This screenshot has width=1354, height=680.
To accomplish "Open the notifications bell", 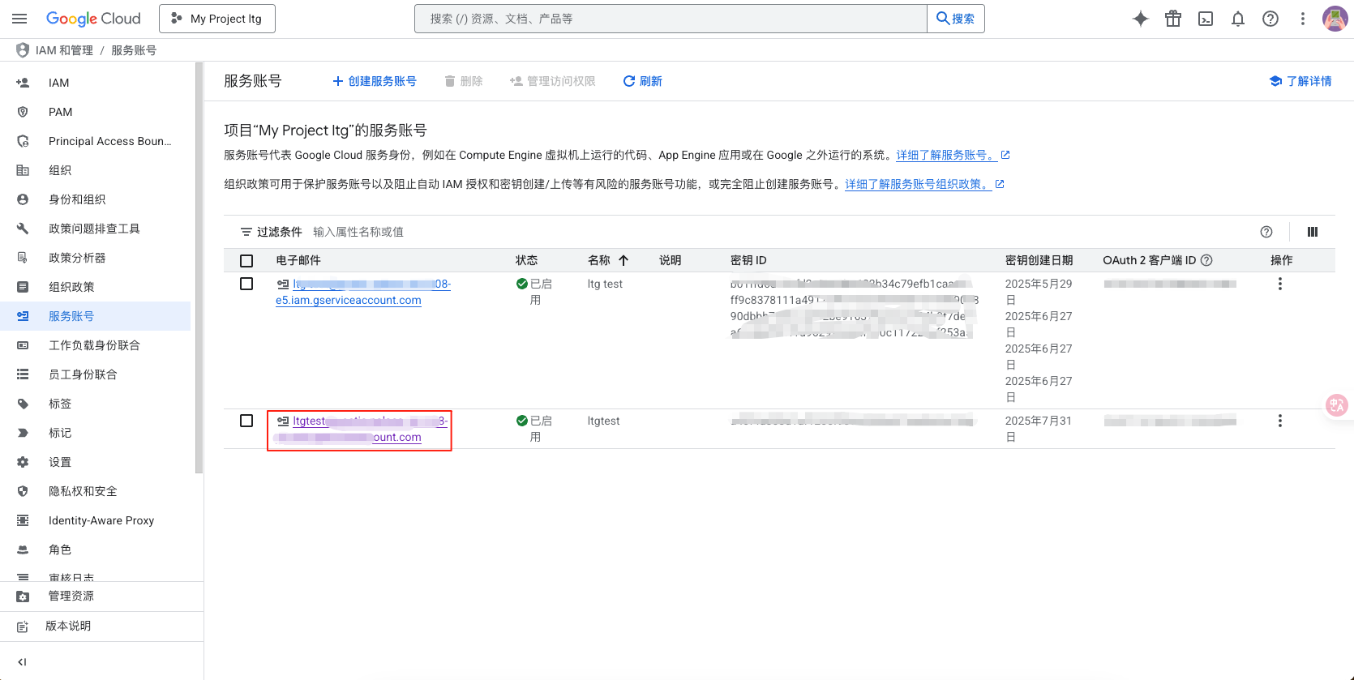I will point(1238,19).
